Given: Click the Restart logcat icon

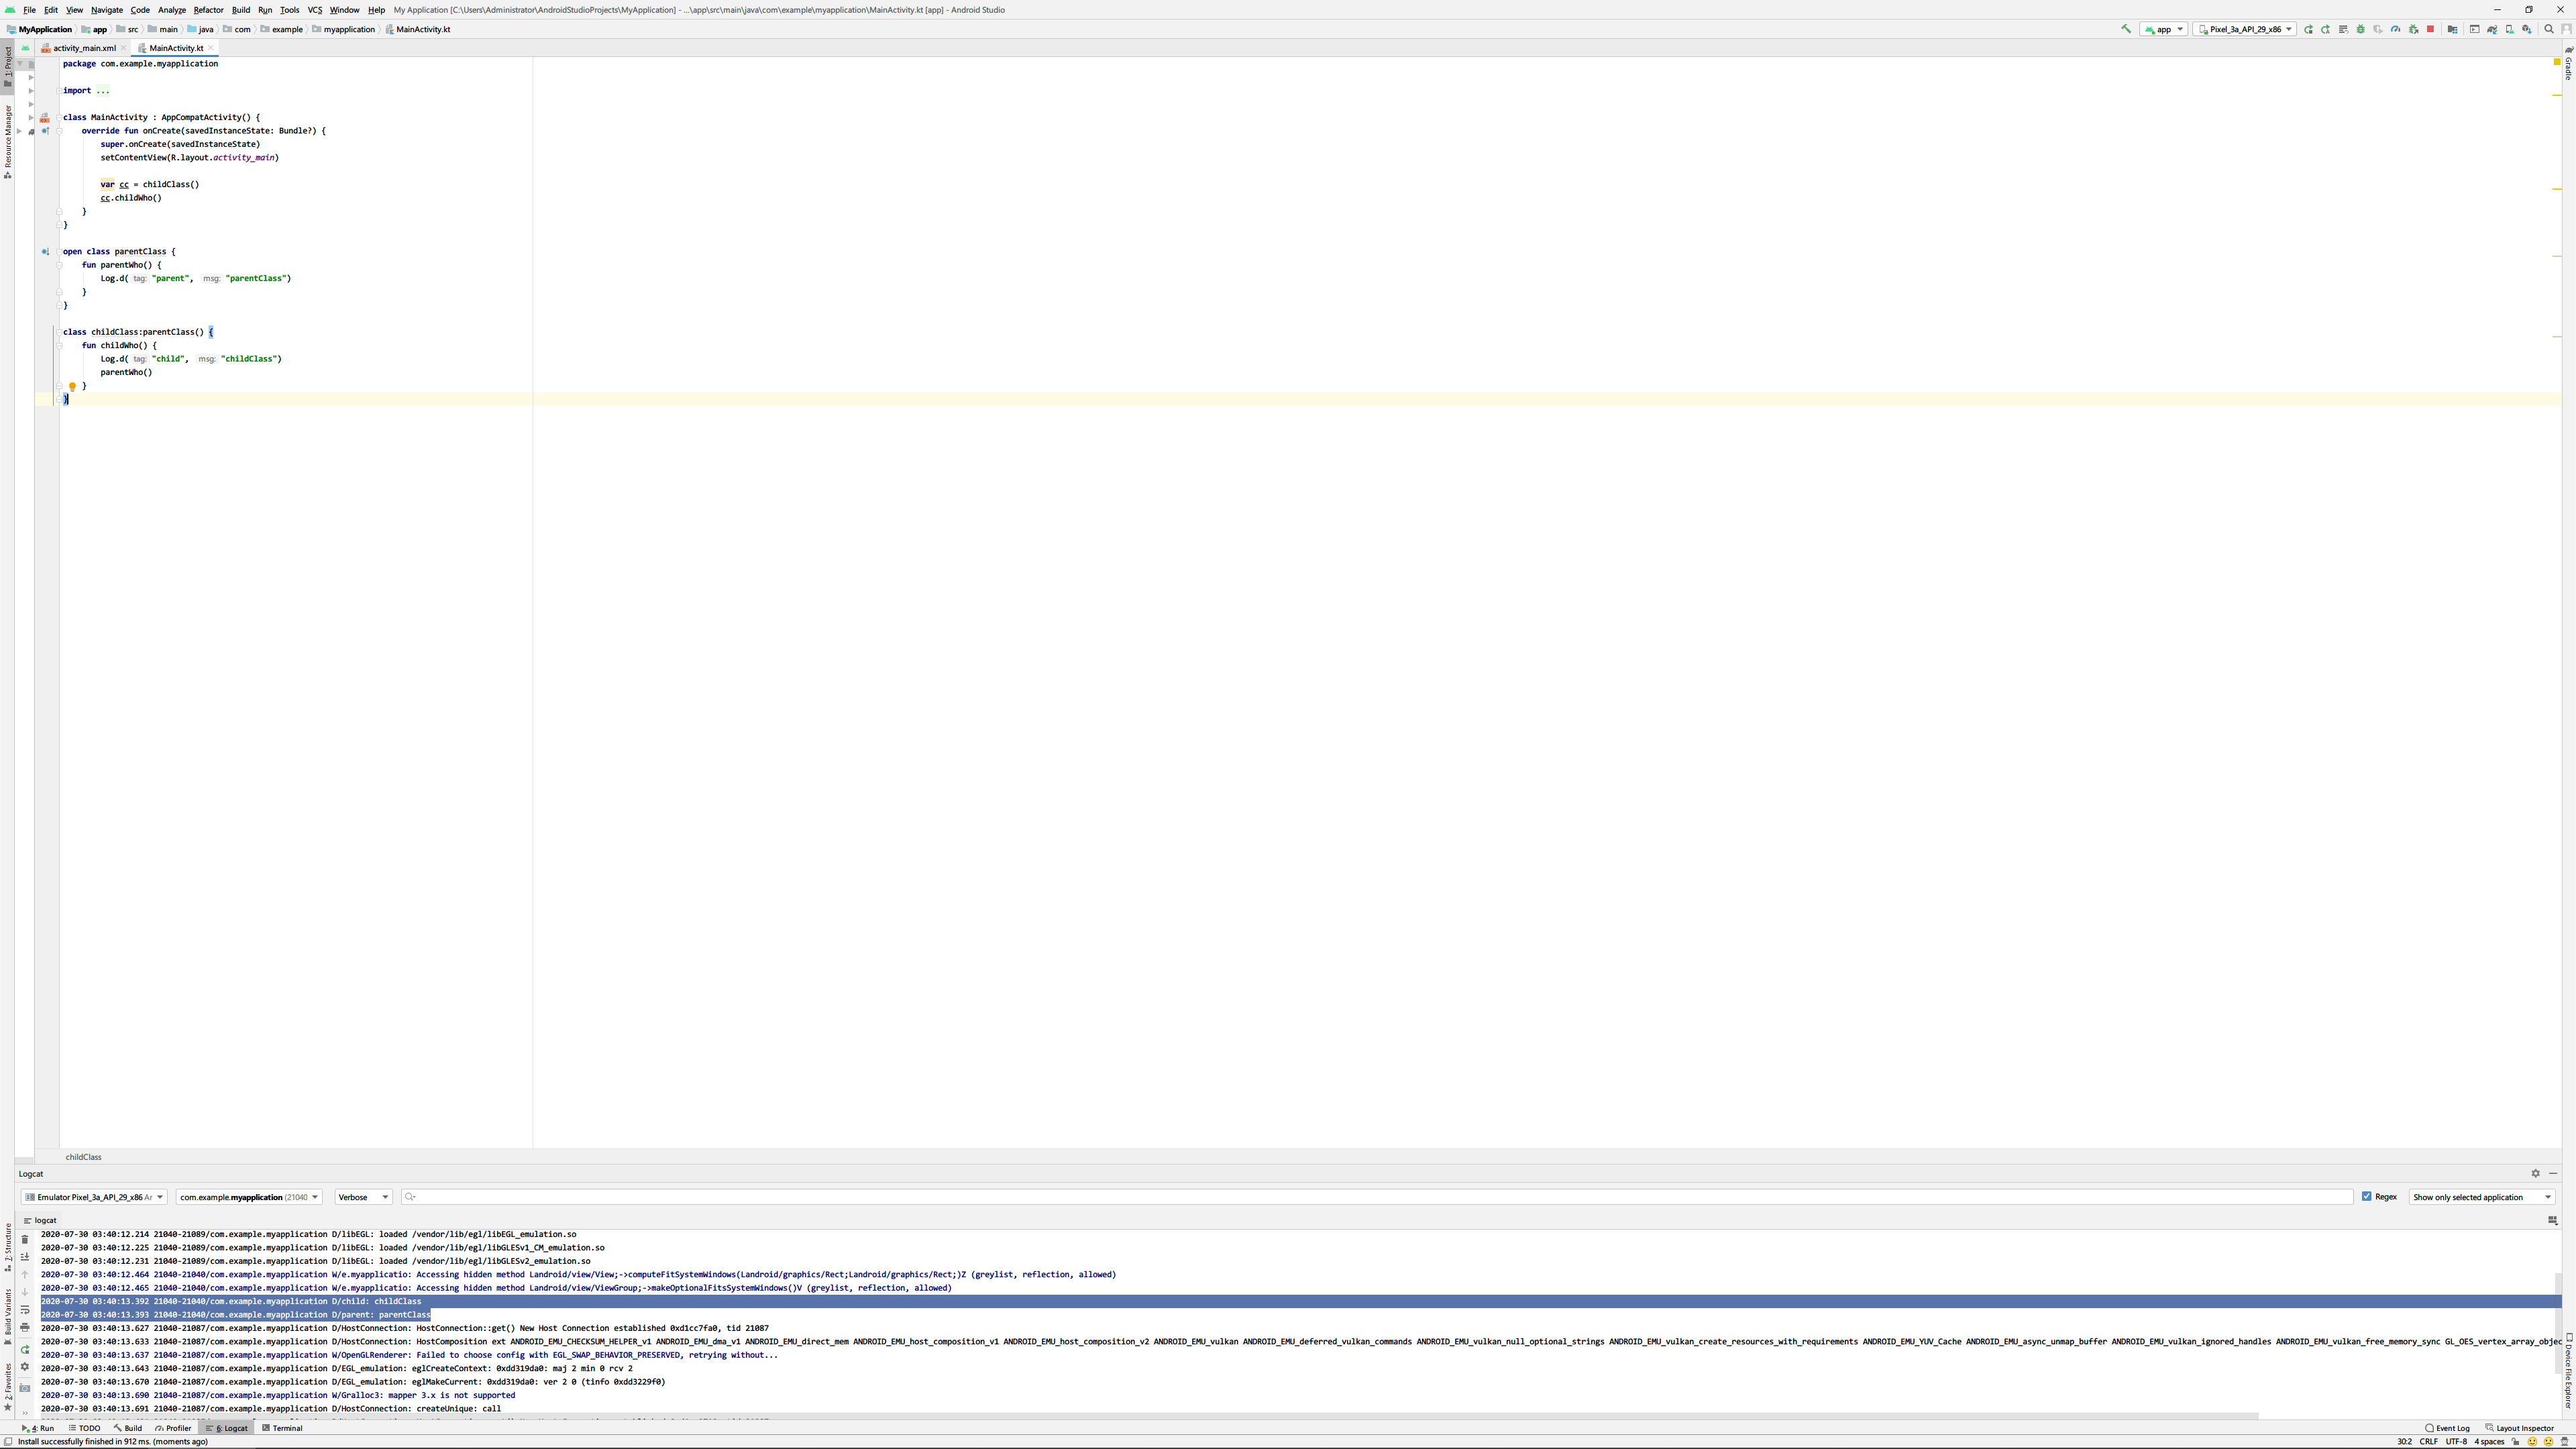Looking at the screenshot, I should [25, 1349].
